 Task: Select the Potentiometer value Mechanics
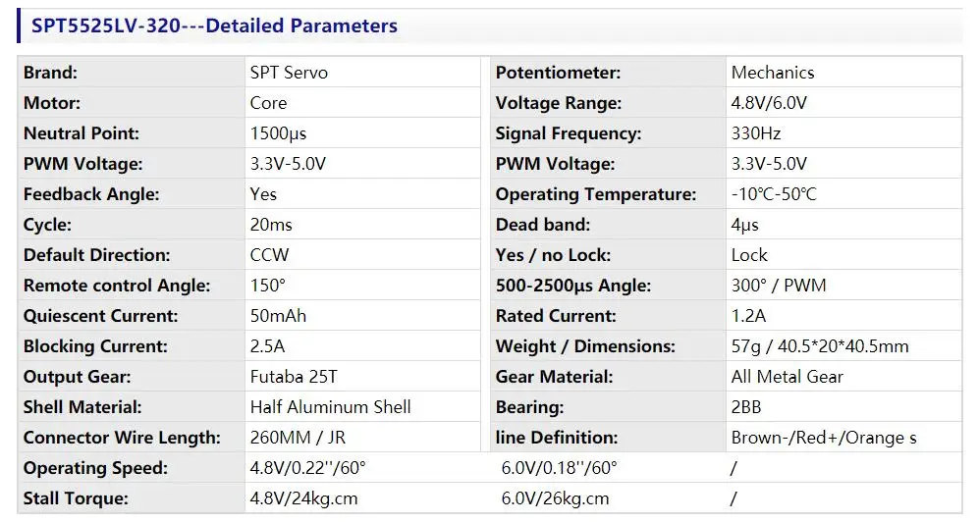[x=773, y=73]
